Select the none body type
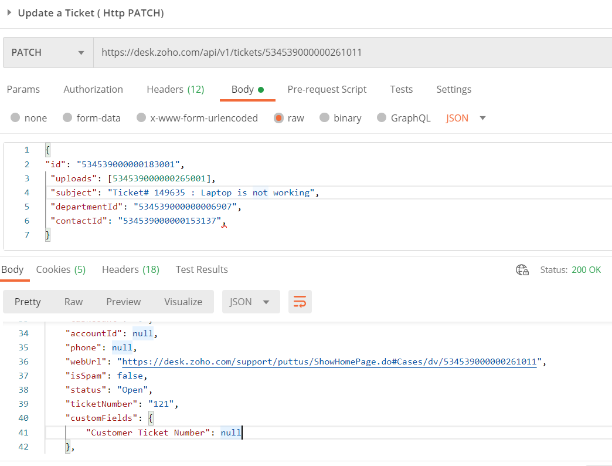Screen dimensions: 612x466 (15, 118)
